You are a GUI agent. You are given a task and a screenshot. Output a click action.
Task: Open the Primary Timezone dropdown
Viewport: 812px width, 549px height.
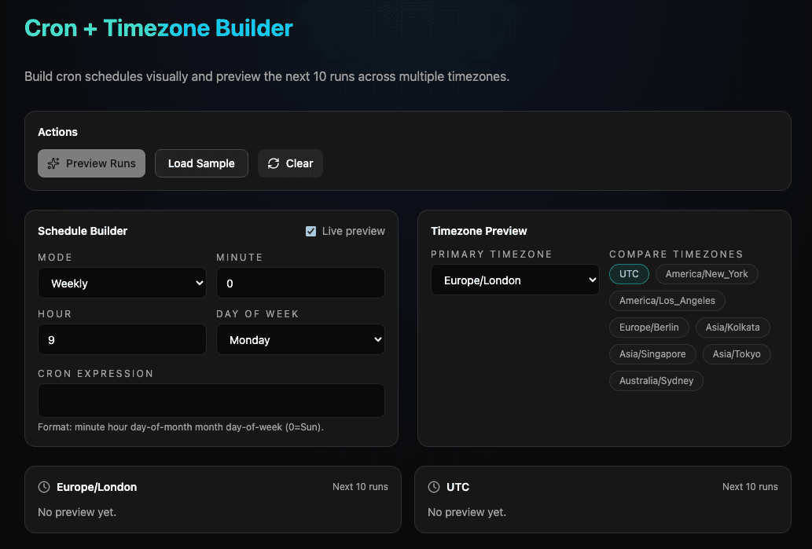coord(515,280)
